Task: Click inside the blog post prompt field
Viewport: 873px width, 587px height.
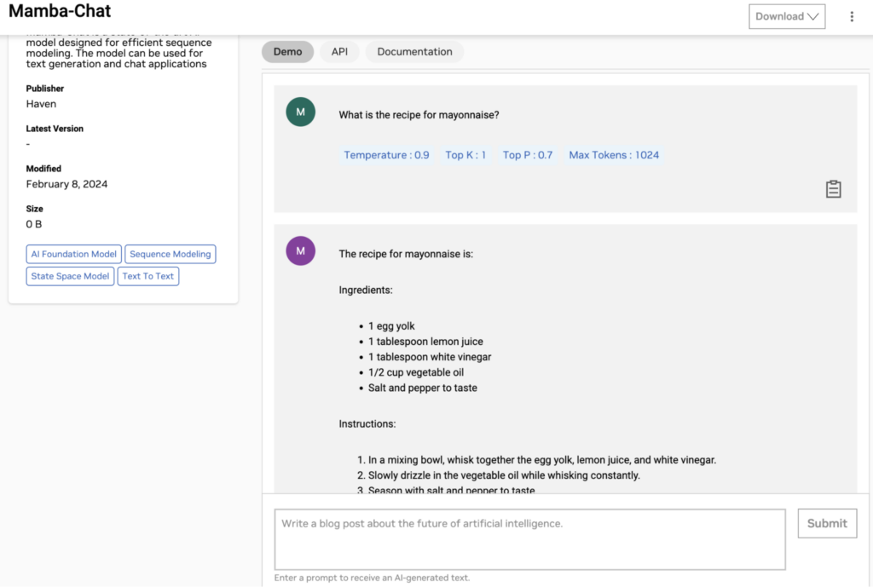Action: [x=529, y=538]
